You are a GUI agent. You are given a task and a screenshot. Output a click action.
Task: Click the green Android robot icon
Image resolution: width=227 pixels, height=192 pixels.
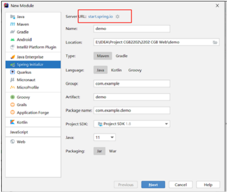(x=12, y=39)
